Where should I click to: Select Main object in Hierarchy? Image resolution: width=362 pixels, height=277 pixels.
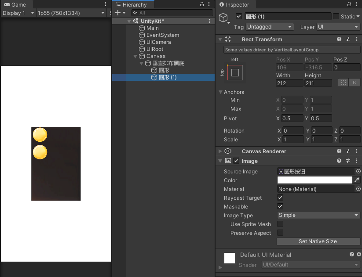pos(152,28)
